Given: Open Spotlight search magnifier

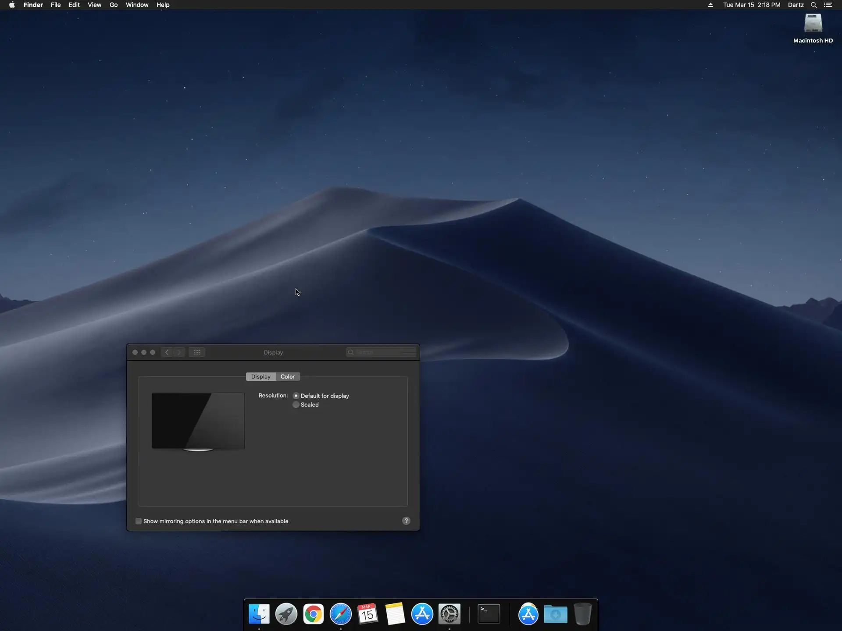Looking at the screenshot, I should coord(814,5).
